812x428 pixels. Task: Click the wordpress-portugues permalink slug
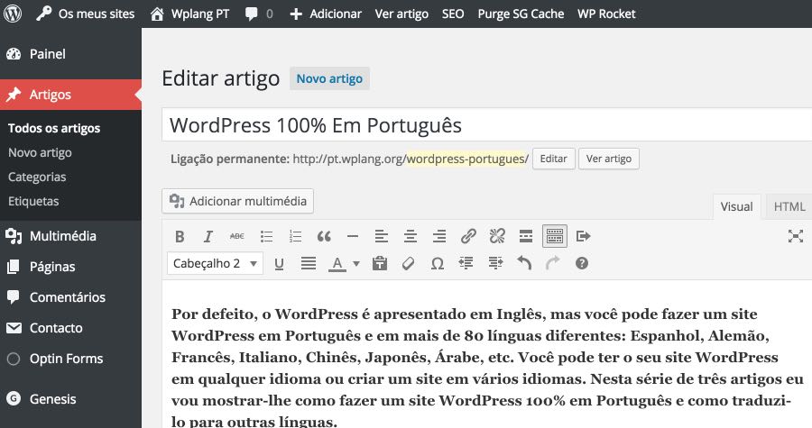pos(467,159)
